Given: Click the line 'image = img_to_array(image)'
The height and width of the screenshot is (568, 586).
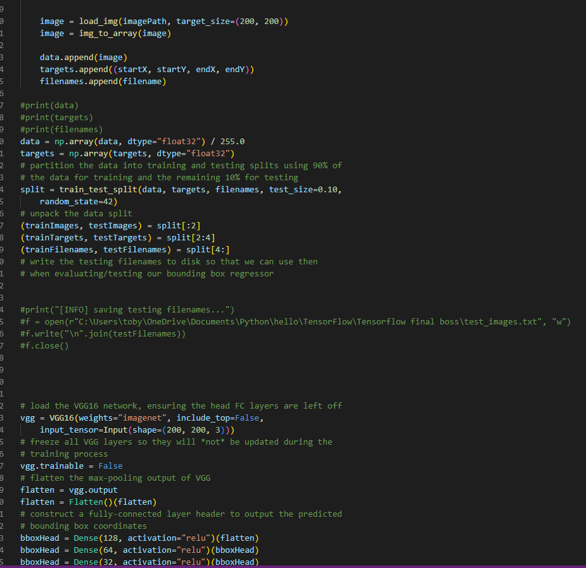Looking at the screenshot, I should tap(105, 34).
